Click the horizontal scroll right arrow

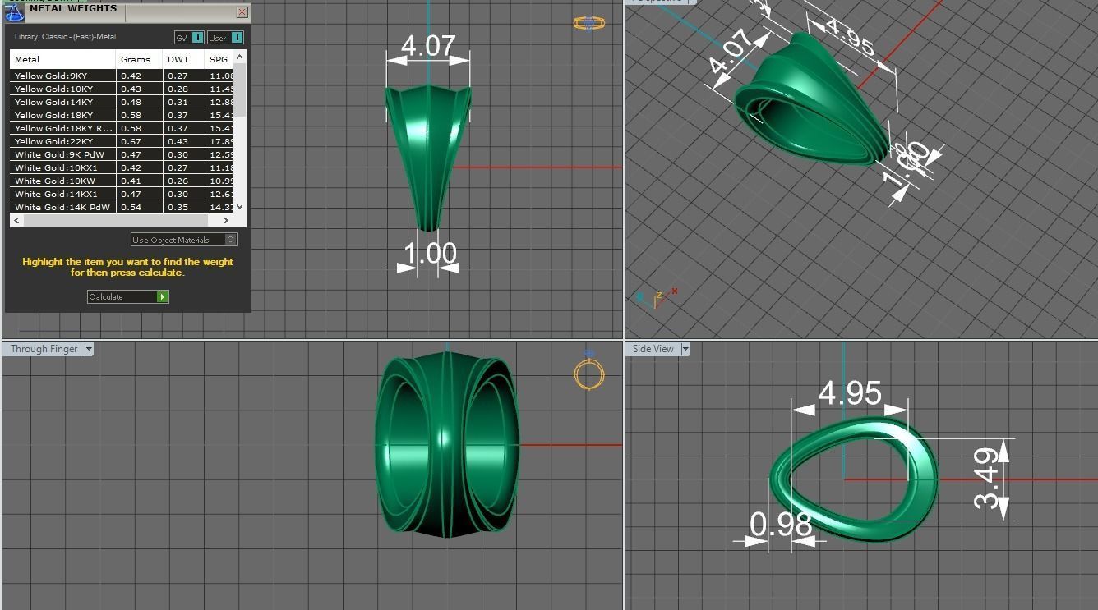point(226,220)
